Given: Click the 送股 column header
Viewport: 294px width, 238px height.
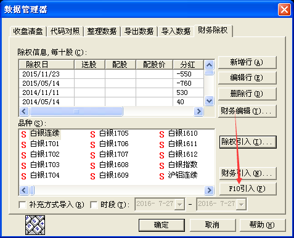Looking at the screenshot, I should click(89, 65).
